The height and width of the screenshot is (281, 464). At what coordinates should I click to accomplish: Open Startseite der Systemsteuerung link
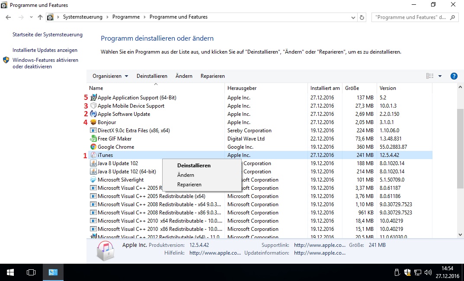click(x=47, y=35)
